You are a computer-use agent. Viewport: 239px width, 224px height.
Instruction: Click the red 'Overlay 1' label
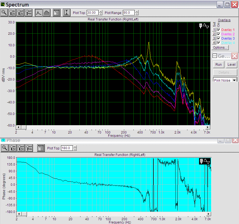[228, 30]
